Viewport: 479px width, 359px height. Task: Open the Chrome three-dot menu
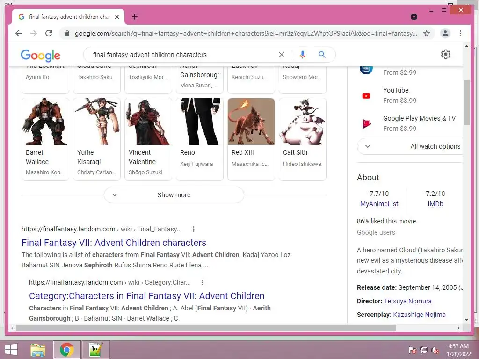(460, 33)
